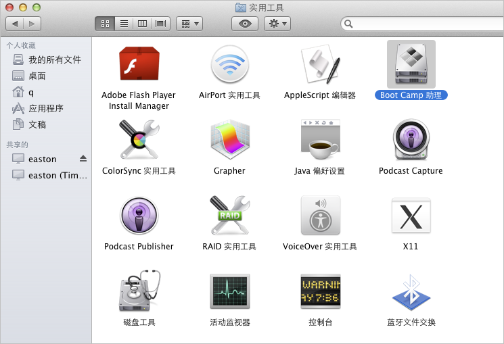The image size is (504, 344).
Task: Open the RAID 实用工具 icon
Action: (229, 215)
